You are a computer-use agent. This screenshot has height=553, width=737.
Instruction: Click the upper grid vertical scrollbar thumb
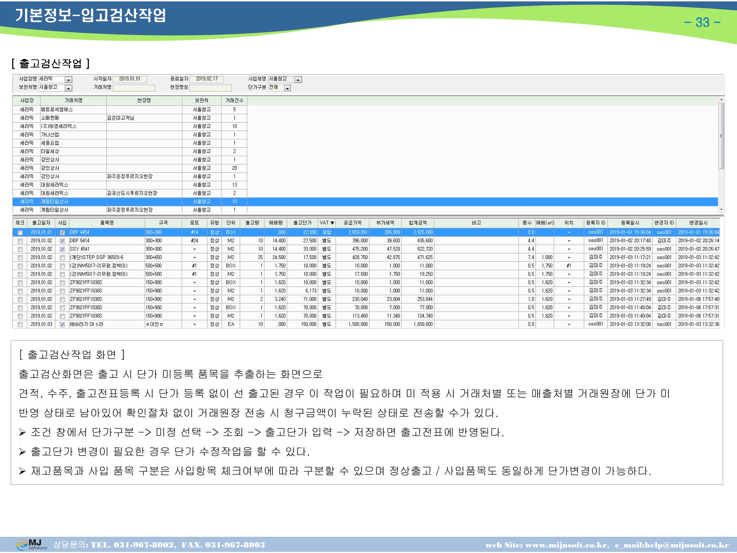point(721,136)
